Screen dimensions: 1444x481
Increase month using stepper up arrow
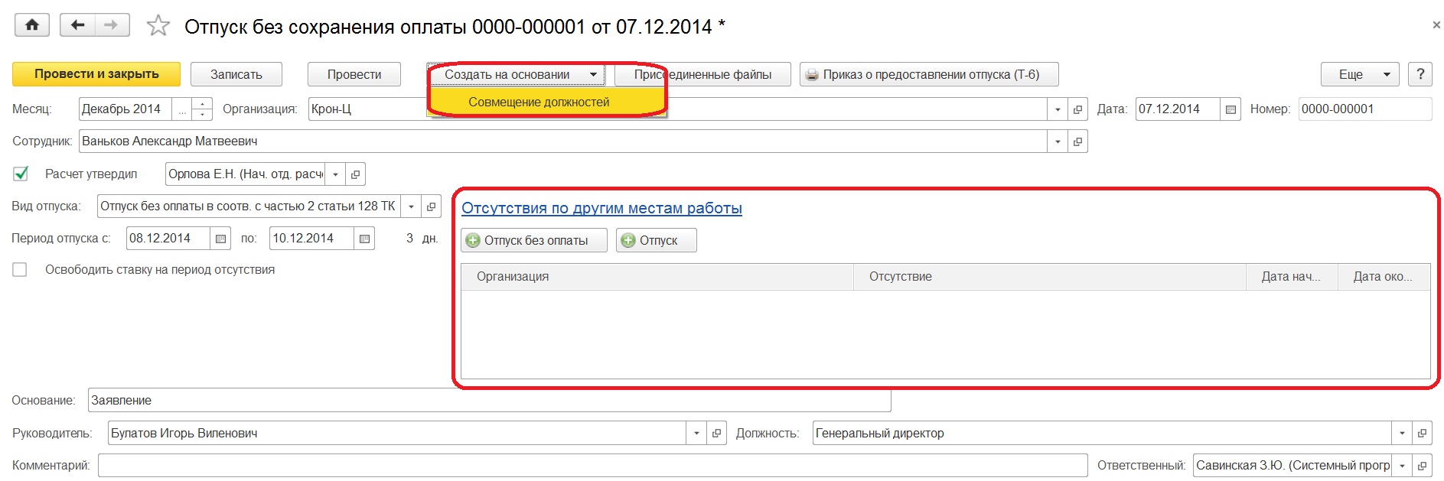(202, 103)
